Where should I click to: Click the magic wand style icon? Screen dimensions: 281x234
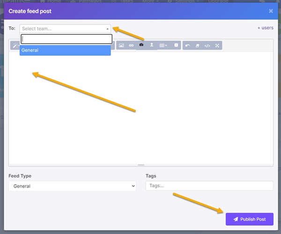pyautogui.click(x=14, y=45)
